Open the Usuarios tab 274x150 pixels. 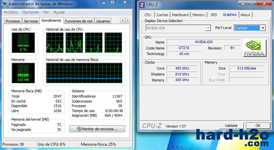[103, 21]
